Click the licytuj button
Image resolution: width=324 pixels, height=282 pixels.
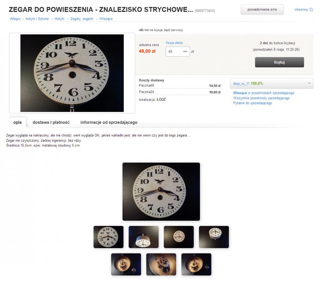tap(279, 62)
